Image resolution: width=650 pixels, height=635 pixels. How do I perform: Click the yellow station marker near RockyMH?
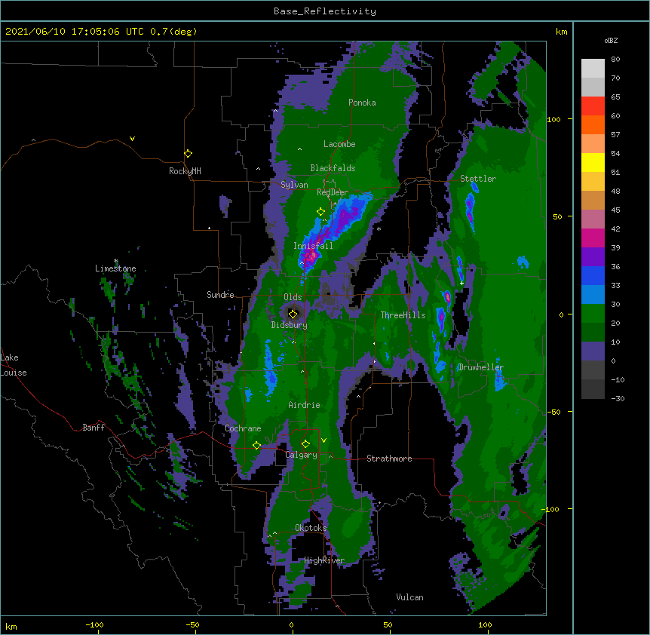click(188, 154)
